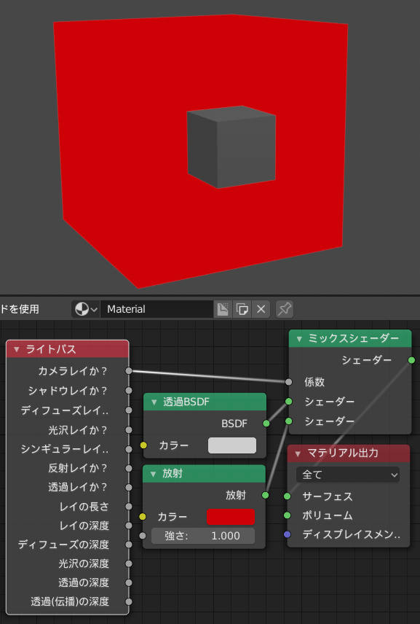
Task: Collapse the ミックスシェーダー node
Action: coord(299,339)
